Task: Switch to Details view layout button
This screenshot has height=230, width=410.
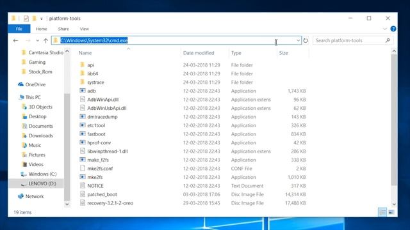Action: 382,212
